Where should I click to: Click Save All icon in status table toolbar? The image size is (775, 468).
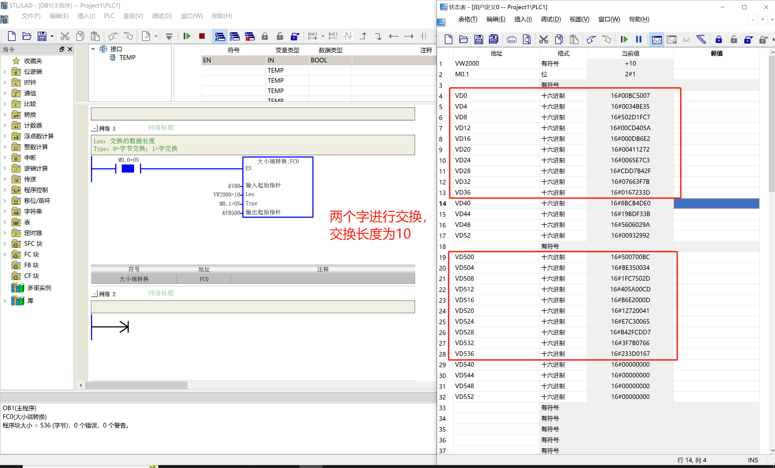pyautogui.click(x=494, y=40)
